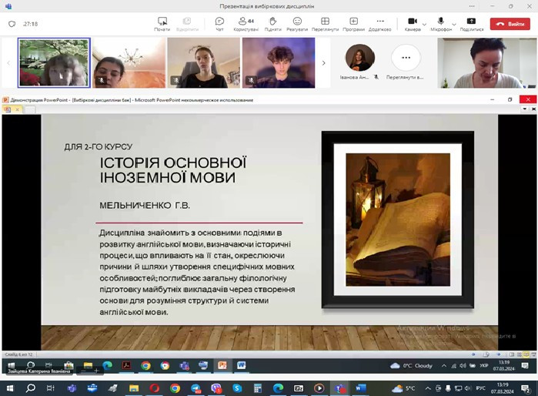Toggle the Мікрофон mute state
The image size is (538, 396).
pos(441,23)
